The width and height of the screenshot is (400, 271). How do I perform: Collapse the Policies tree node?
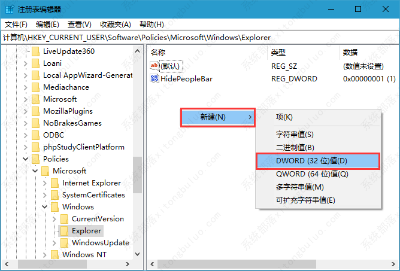click(x=25, y=159)
